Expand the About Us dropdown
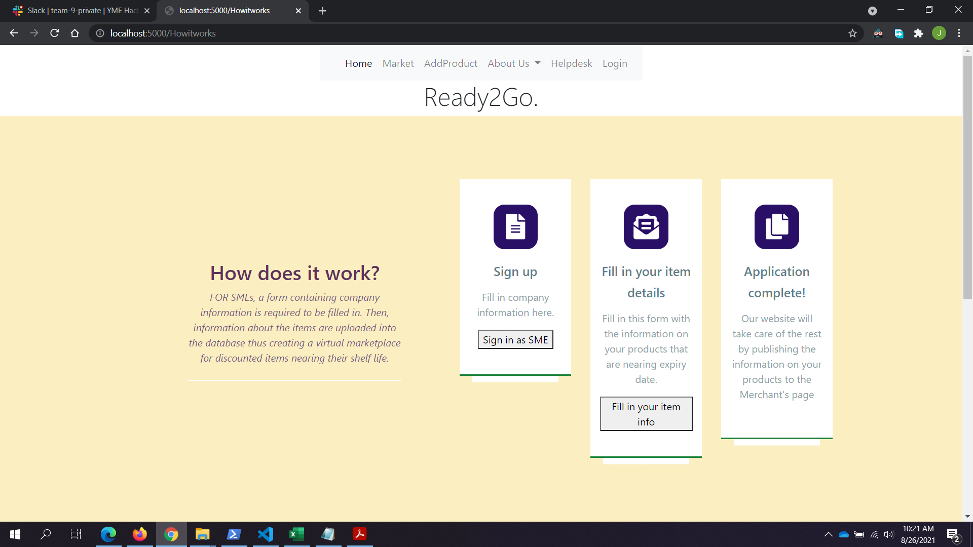The width and height of the screenshot is (973, 547). point(514,63)
